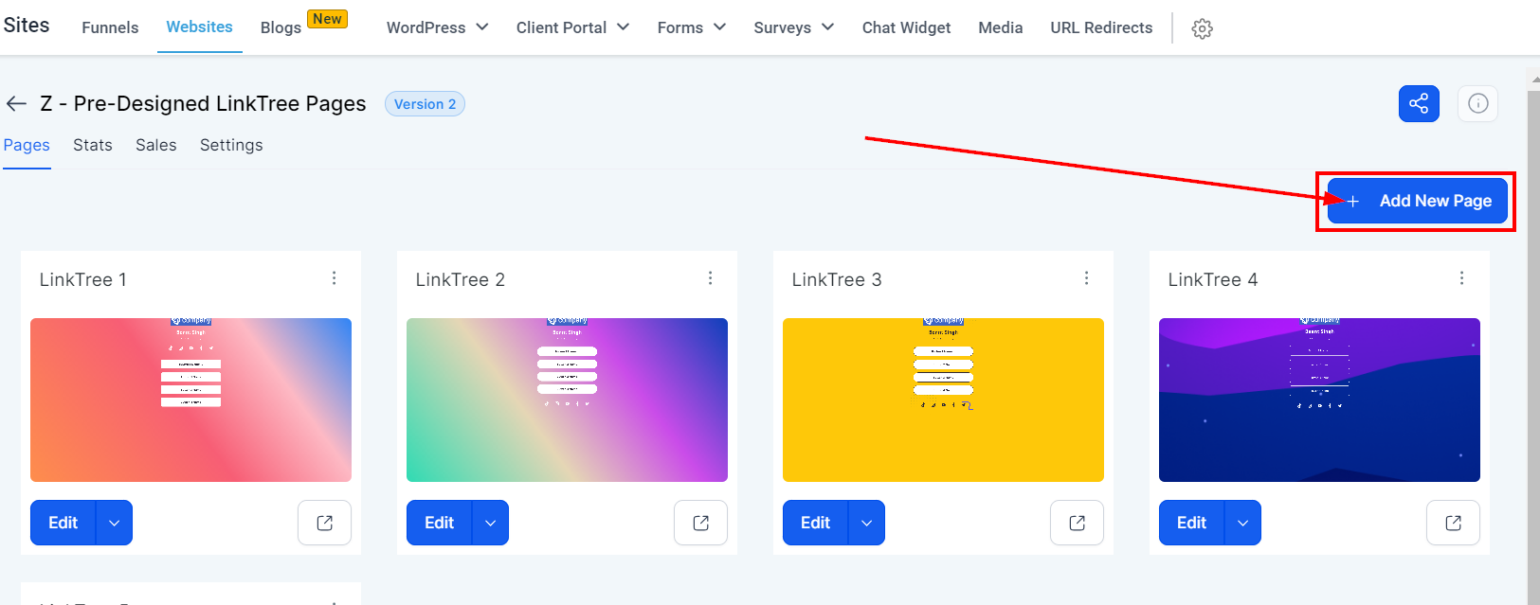Open LinkTree 3 three-dot menu
Viewport: 1540px width, 605px height.
(x=1086, y=278)
